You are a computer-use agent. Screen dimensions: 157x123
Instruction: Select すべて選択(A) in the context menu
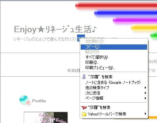pyautogui.click(x=114, y=57)
